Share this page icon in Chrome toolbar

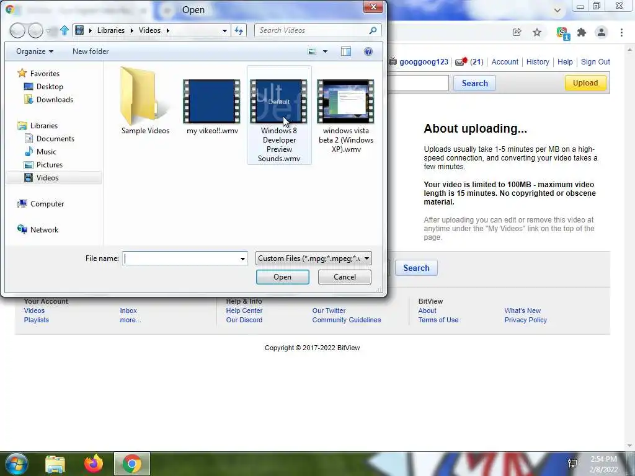pos(517,32)
